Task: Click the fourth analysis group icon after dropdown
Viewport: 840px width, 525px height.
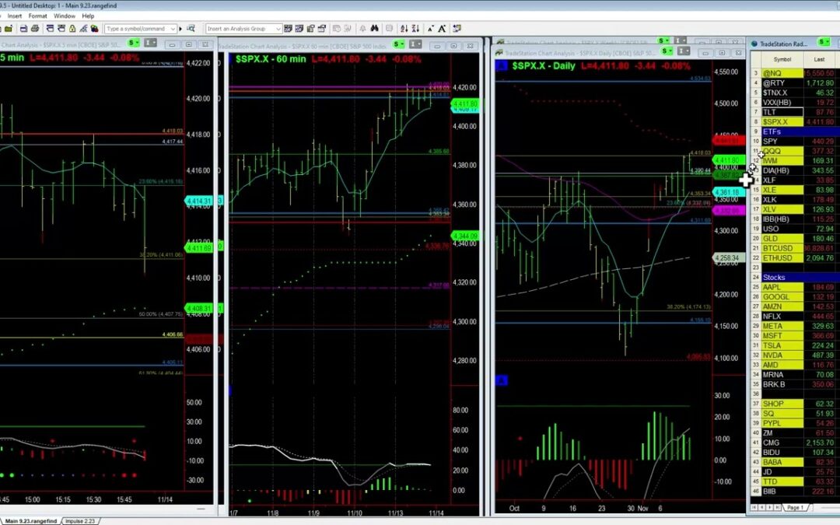Action: (x=322, y=29)
